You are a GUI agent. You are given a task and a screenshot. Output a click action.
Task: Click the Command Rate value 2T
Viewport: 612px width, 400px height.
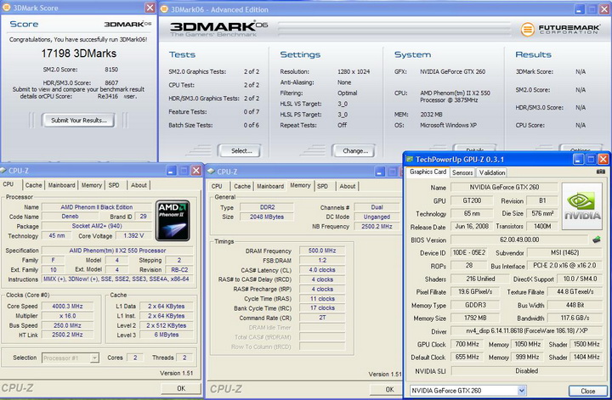coord(322,318)
